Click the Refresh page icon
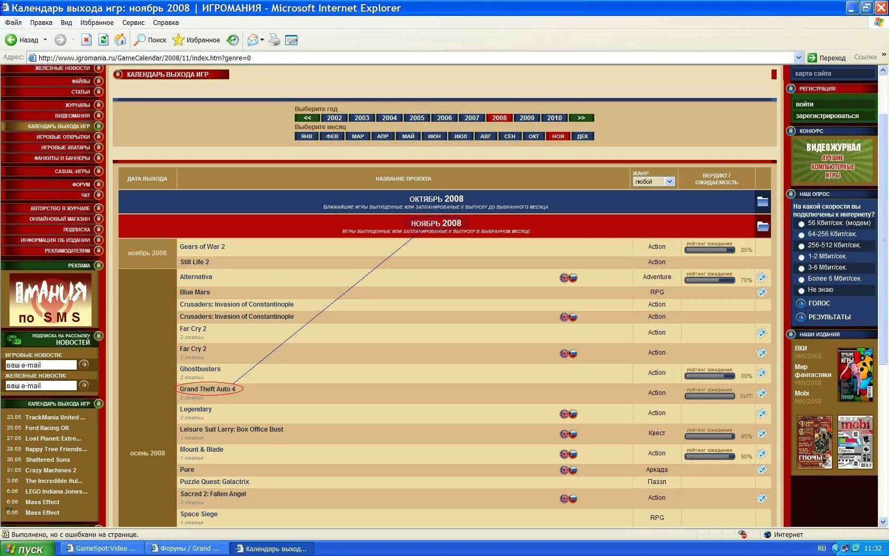 pos(104,40)
